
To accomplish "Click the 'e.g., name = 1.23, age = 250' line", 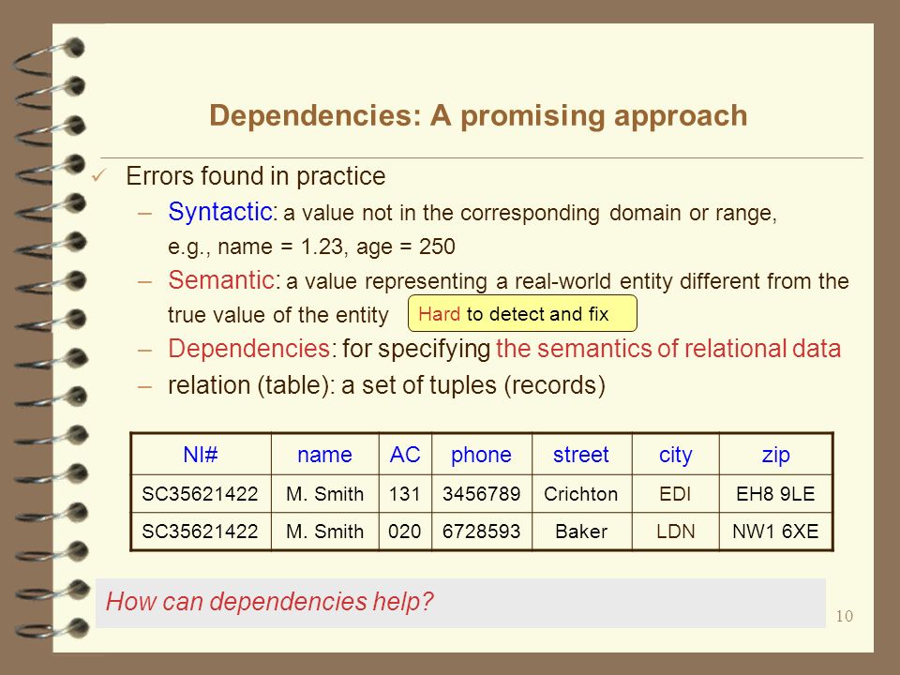I will tap(311, 247).
